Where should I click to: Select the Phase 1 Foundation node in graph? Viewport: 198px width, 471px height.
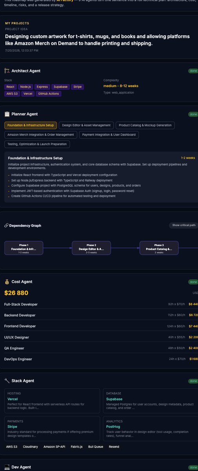point(24,248)
